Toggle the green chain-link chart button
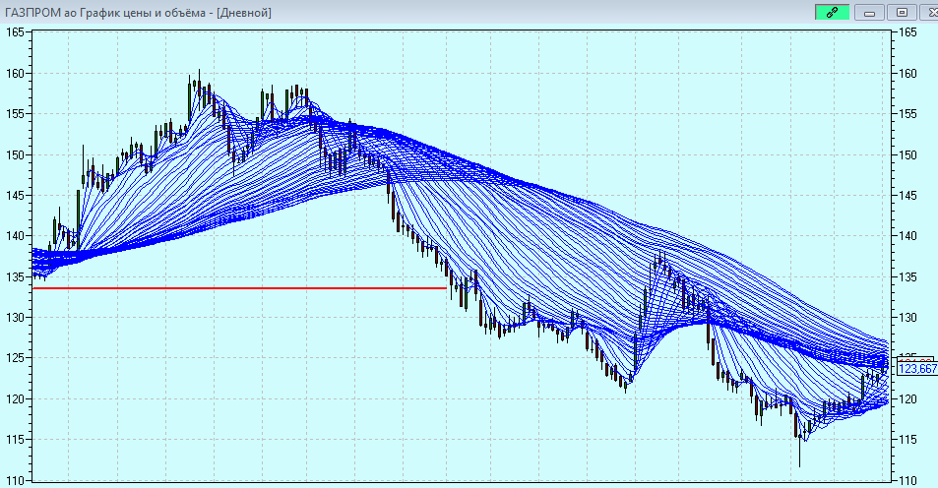 [832, 12]
